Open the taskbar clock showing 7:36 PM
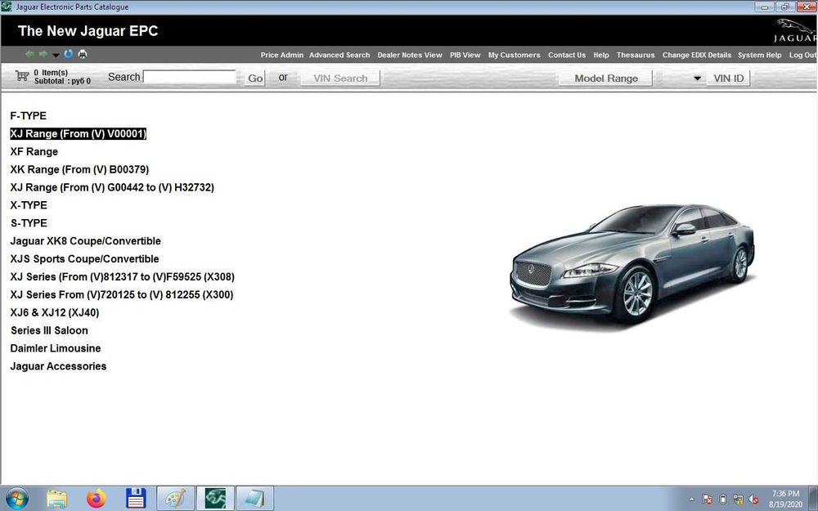The image size is (818, 511). [785, 499]
